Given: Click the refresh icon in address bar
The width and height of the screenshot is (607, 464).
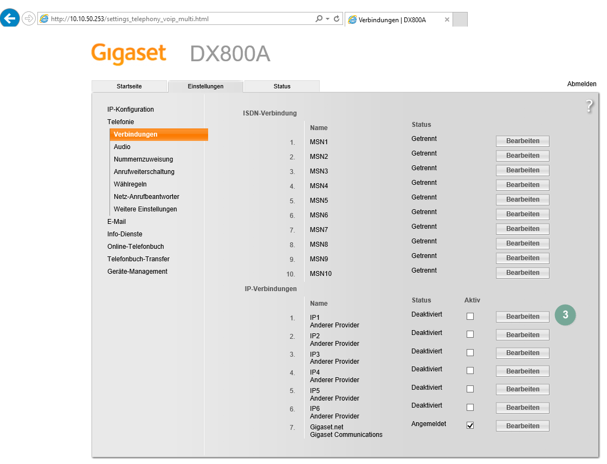Looking at the screenshot, I should click(337, 19).
